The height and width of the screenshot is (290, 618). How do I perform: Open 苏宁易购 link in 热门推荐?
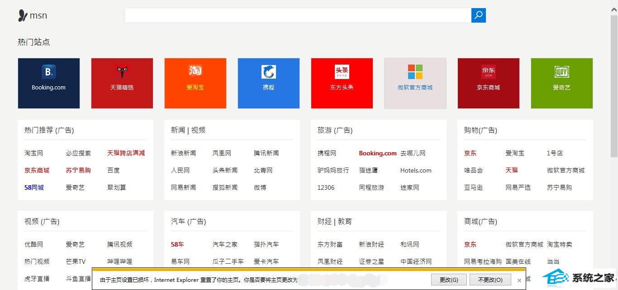click(78, 170)
